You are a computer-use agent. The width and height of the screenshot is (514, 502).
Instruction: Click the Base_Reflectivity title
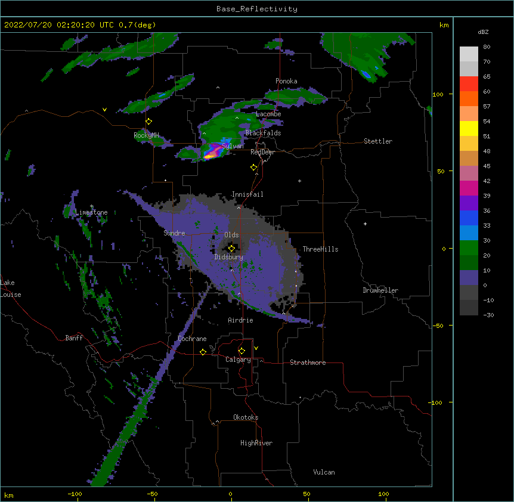tap(257, 9)
